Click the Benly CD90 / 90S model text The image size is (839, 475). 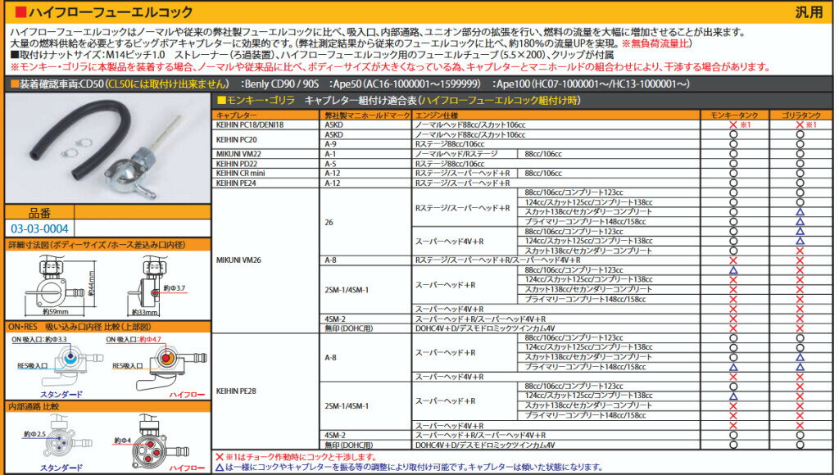[x=282, y=84]
